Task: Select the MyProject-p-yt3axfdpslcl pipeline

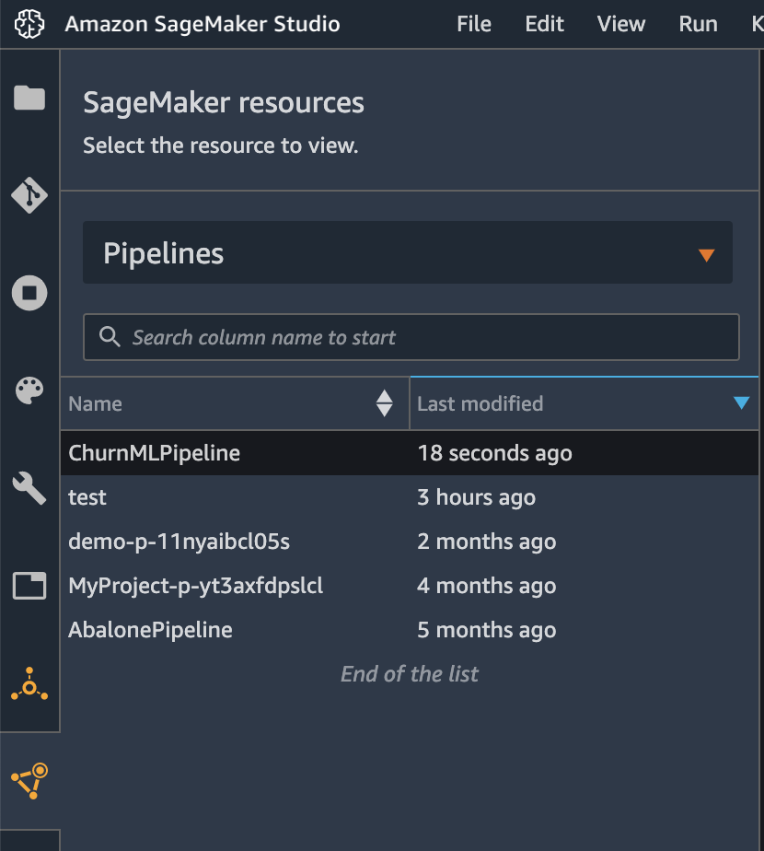Action: [195, 586]
